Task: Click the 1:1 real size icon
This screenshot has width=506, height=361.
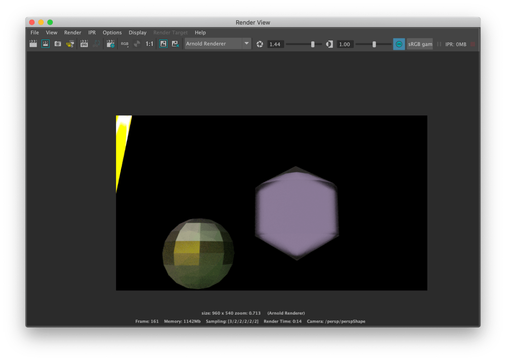Action: tap(149, 44)
